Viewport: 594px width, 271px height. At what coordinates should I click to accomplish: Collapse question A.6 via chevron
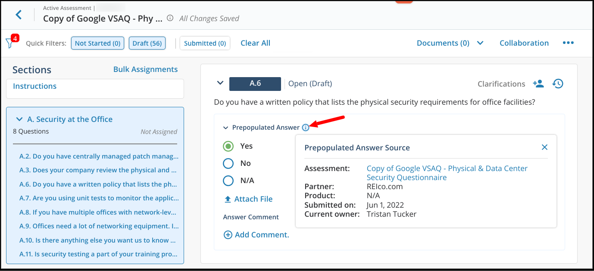220,83
